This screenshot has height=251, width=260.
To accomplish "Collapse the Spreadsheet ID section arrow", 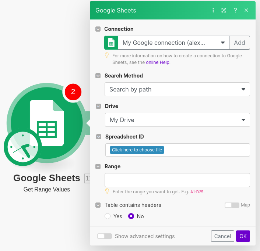I will tap(99, 137).
